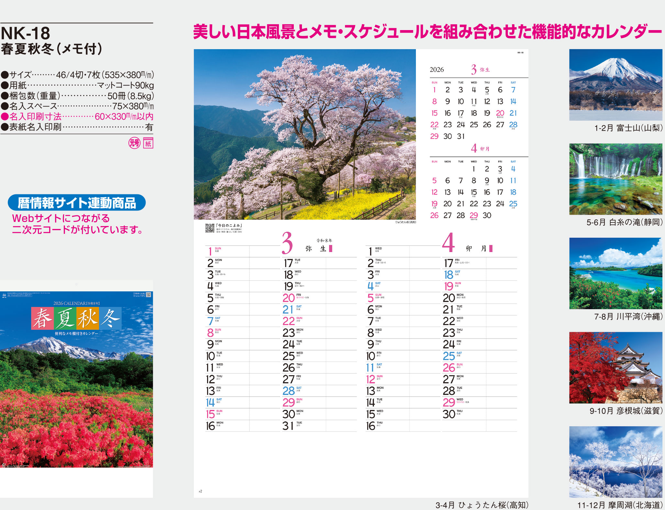665x510 pixels.
Task: Select the 1-2月 富士山 thumbnail photo
Action: [x=616, y=85]
